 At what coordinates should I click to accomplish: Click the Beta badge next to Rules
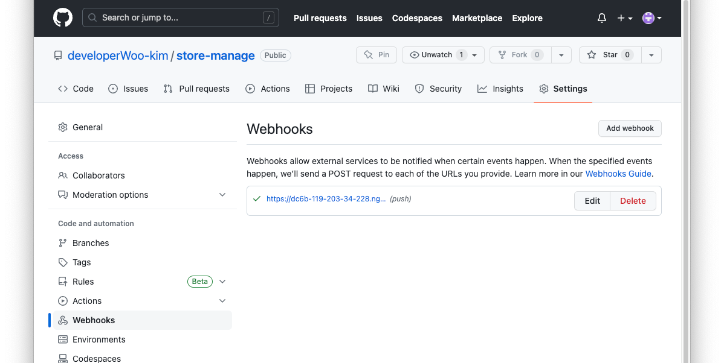(x=200, y=282)
